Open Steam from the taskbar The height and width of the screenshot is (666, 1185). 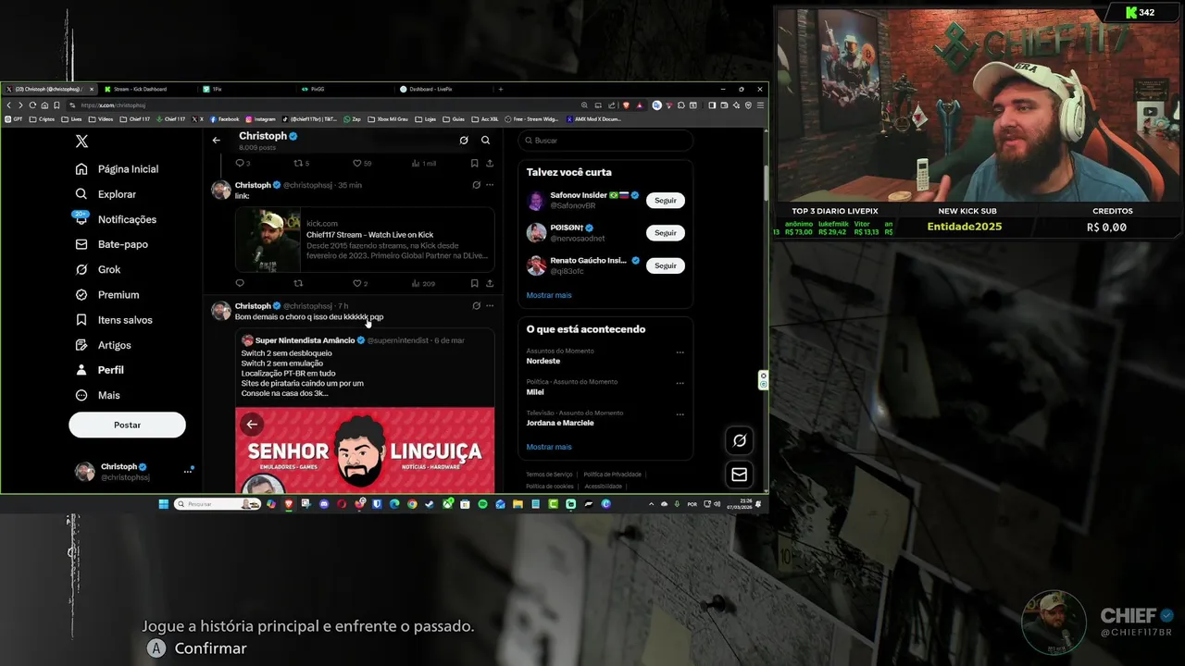tap(430, 504)
